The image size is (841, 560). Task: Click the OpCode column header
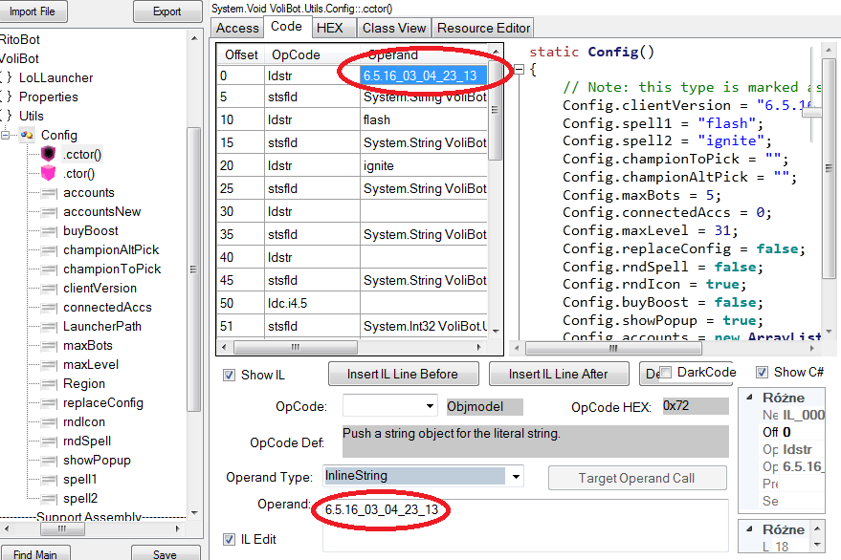click(x=312, y=54)
